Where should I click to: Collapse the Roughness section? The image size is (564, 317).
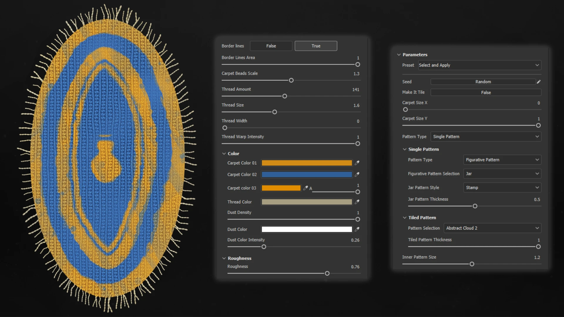(x=224, y=258)
